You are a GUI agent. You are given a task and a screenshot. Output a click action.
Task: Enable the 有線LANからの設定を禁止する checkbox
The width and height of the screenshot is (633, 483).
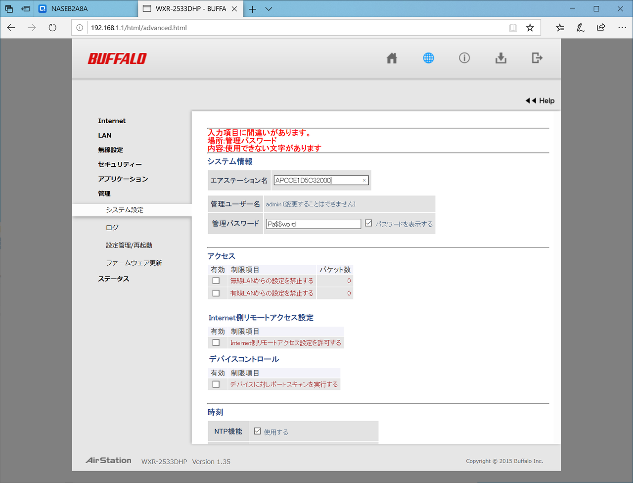(x=216, y=293)
